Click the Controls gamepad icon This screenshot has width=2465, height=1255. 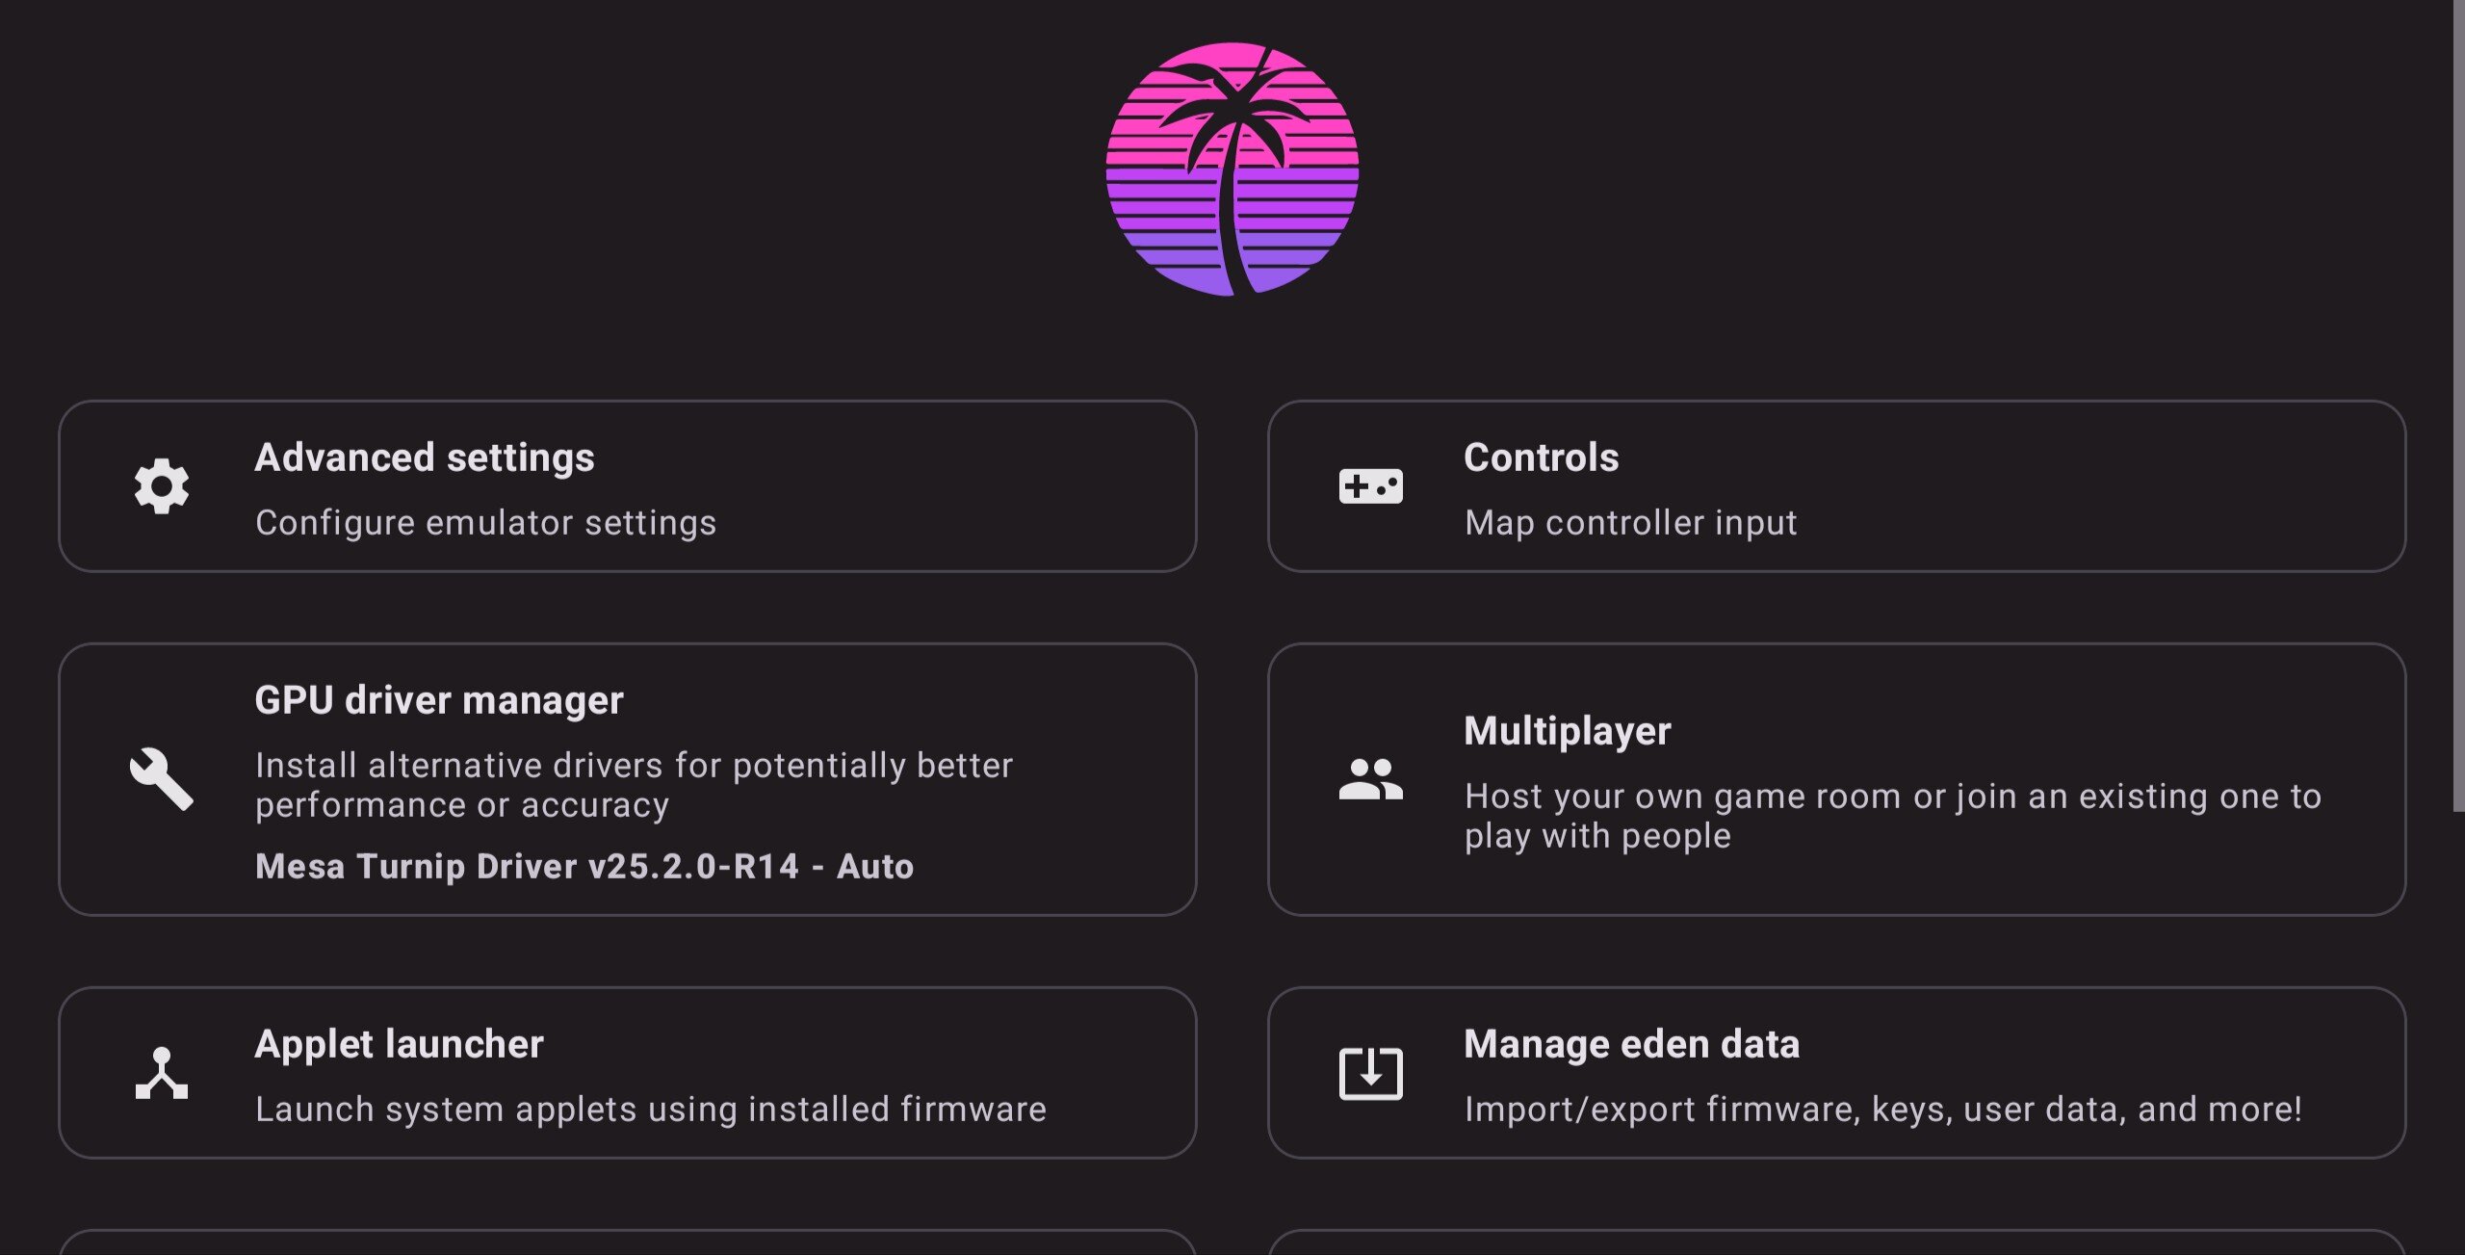click(x=1370, y=486)
